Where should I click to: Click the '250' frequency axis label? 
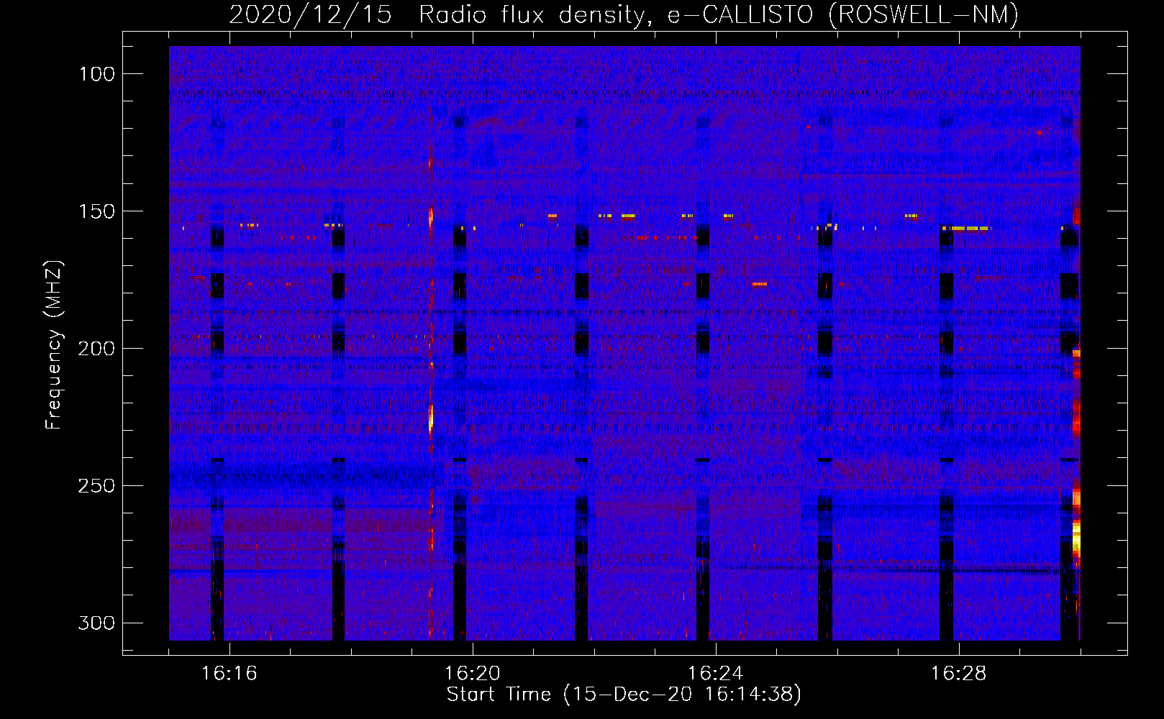click(x=96, y=486)
